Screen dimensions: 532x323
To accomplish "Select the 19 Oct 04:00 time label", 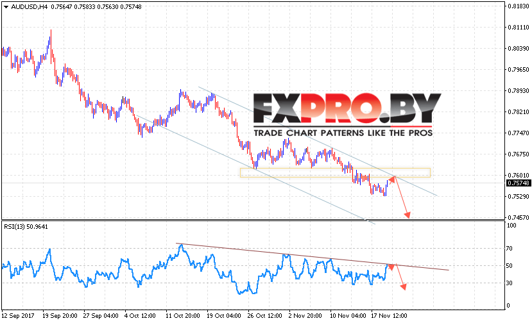I will (x=224, y=315).
